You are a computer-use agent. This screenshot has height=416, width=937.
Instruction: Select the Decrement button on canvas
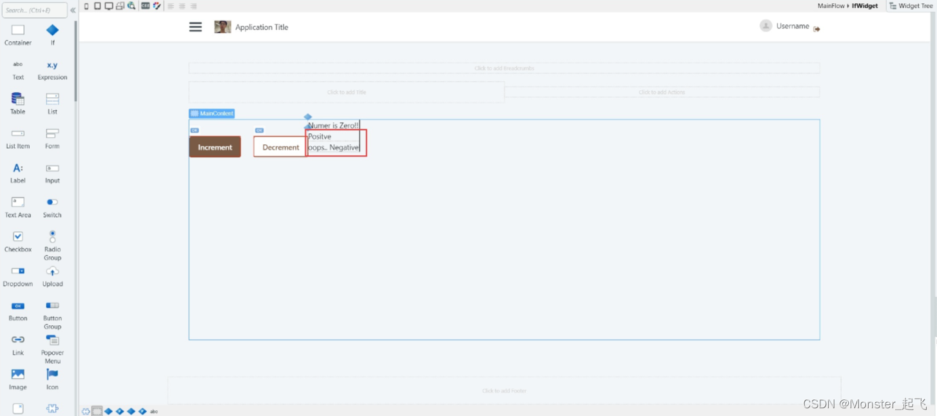pyautogui.click(x=280, y=147)
